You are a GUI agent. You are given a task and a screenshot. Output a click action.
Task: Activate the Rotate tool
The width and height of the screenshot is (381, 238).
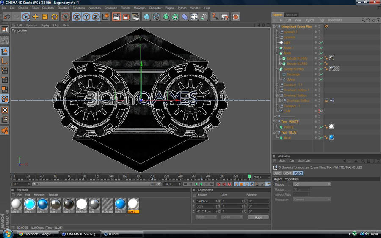[x=55, y=17]
